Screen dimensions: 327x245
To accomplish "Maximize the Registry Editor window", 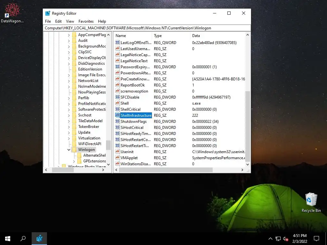I will (229, 13).
